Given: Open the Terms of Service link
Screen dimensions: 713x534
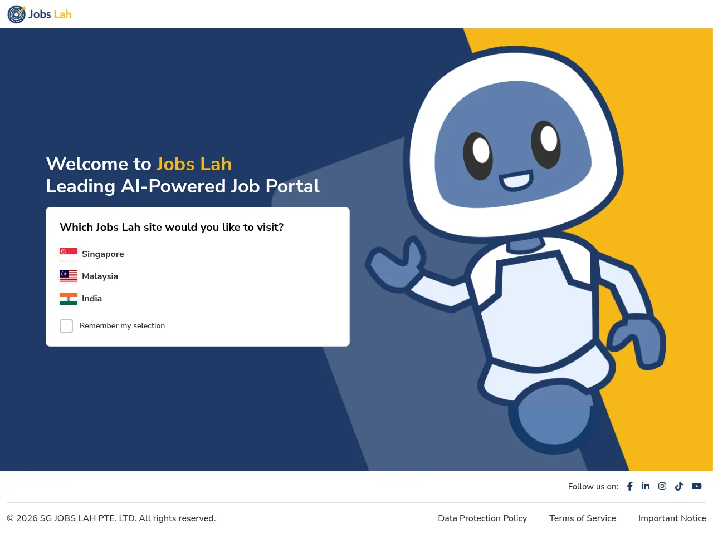Looking at the screenshot, I should [583, 518].
